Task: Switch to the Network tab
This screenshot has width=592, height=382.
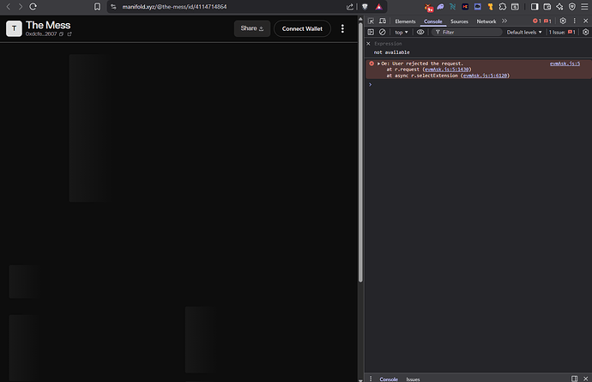Action: [486, 21]
